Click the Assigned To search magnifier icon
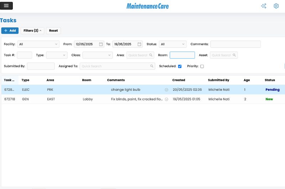 [152, 66]
